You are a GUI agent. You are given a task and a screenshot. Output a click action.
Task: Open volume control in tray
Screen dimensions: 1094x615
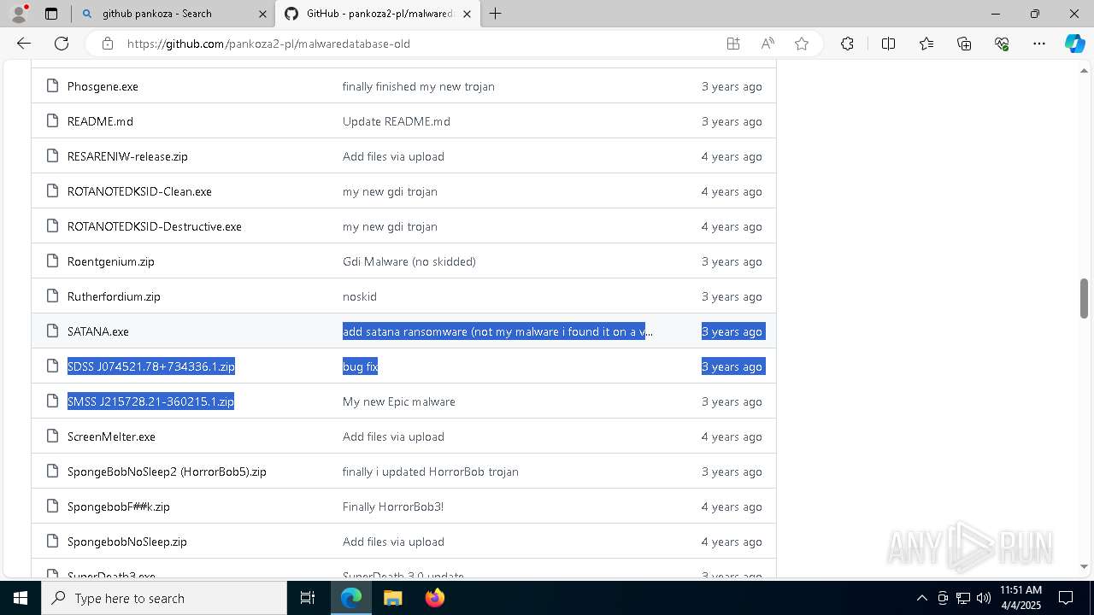984,598
